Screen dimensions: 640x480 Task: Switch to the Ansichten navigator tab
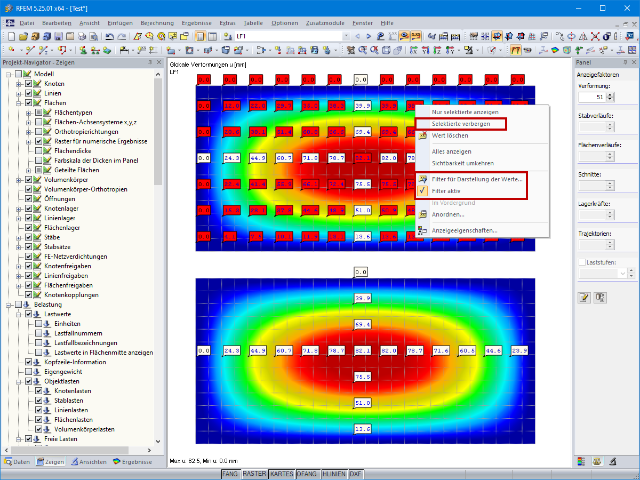89,462
